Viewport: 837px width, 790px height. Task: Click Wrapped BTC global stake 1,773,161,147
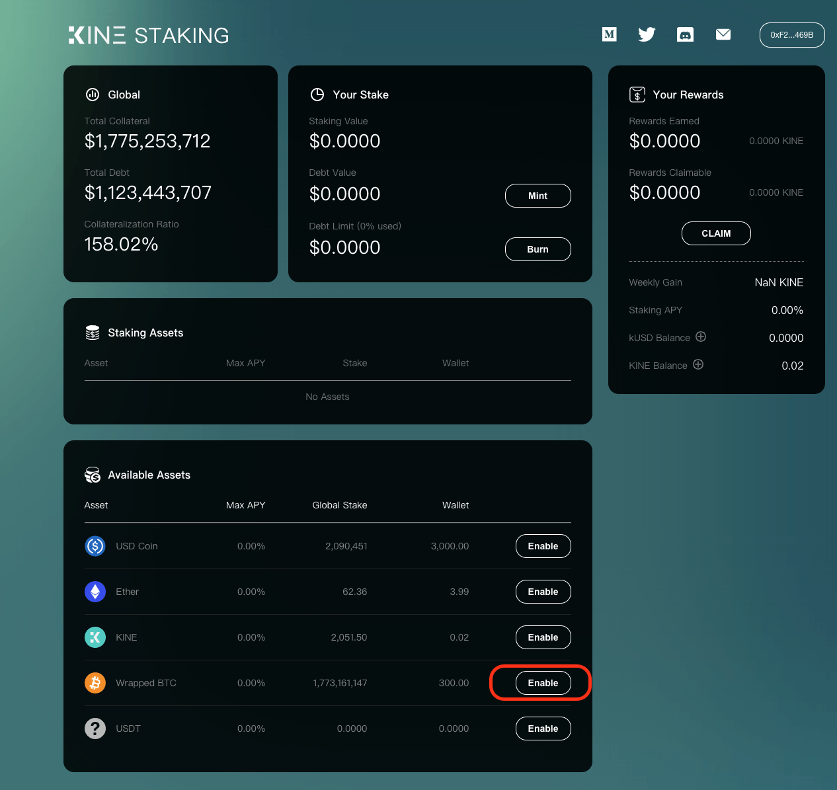[x=340, y=683]
